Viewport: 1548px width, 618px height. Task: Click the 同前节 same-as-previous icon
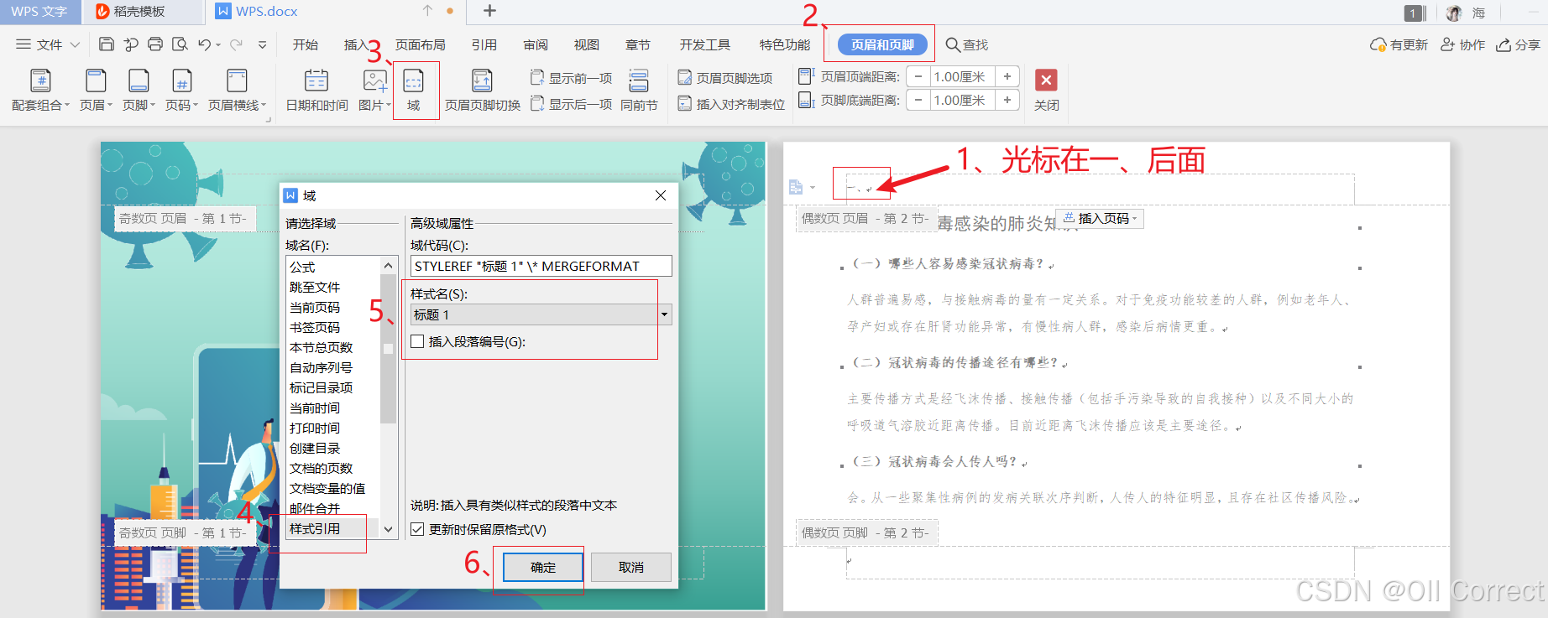coord(639,80)
